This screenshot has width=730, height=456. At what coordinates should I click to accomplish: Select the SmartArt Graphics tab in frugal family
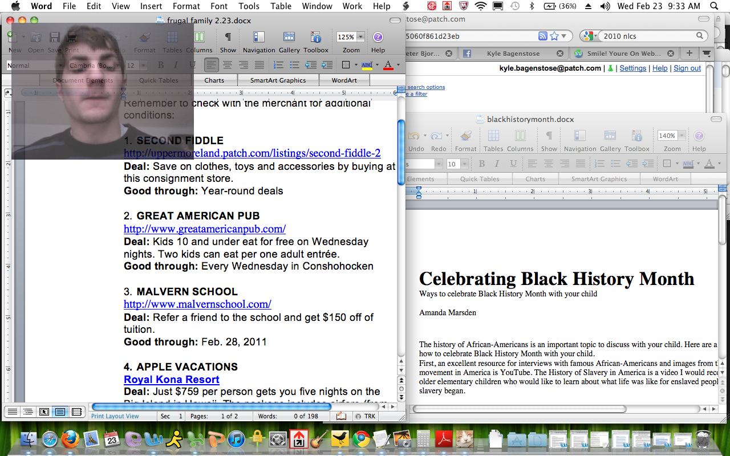278,80
